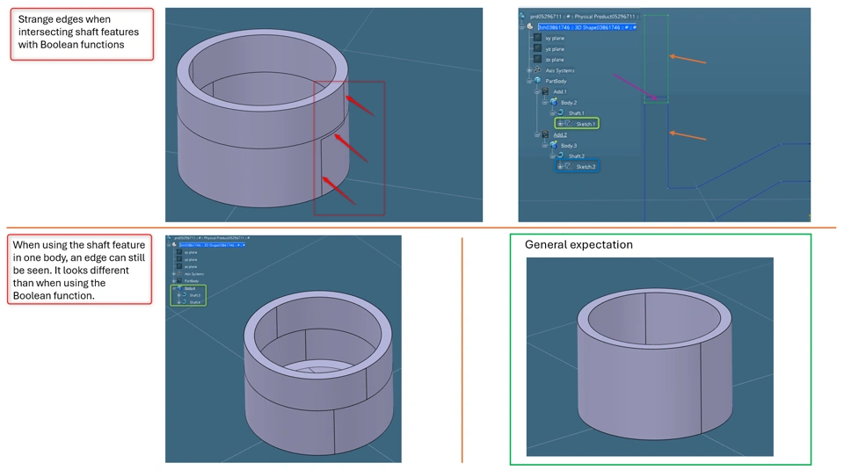Select the Add.1 label
This screenshot has height=470, width=844.
pos(560,91)
